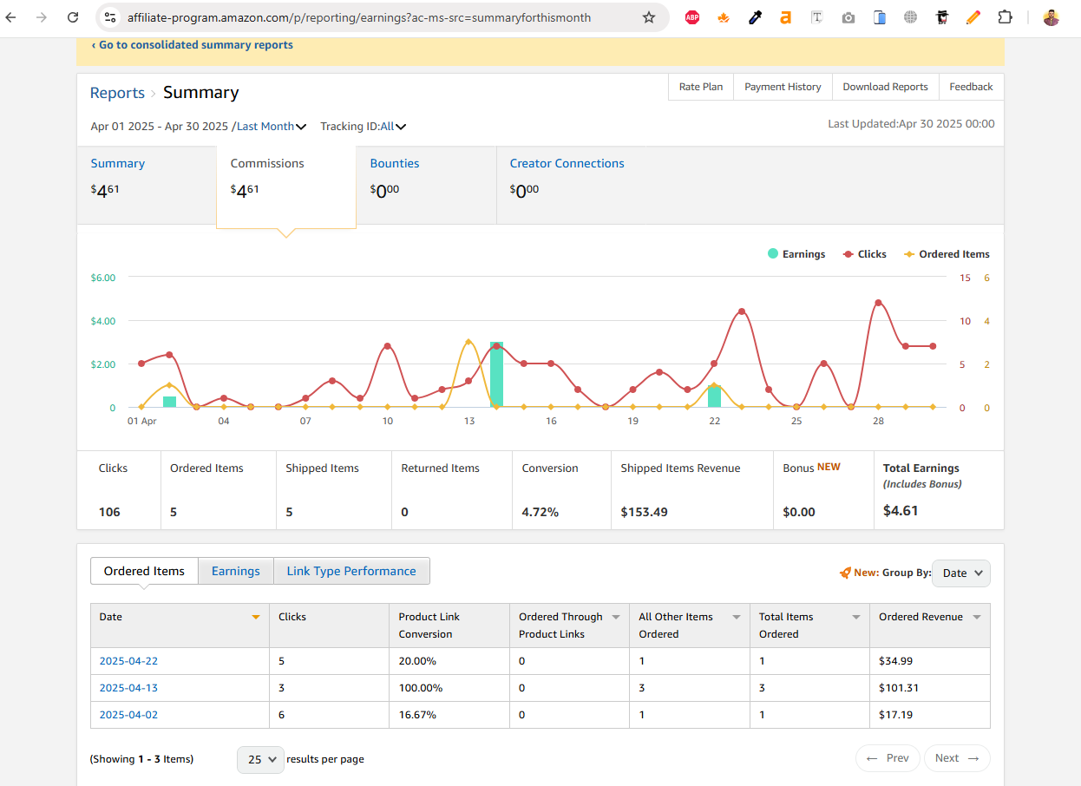Go to consolidated summary reports link
The image size is (1081, 786).
click(192, 45)
